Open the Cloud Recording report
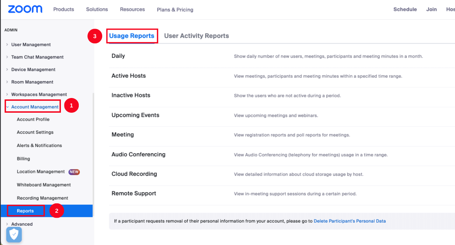 pyautogui.click(x=134, y=174)
